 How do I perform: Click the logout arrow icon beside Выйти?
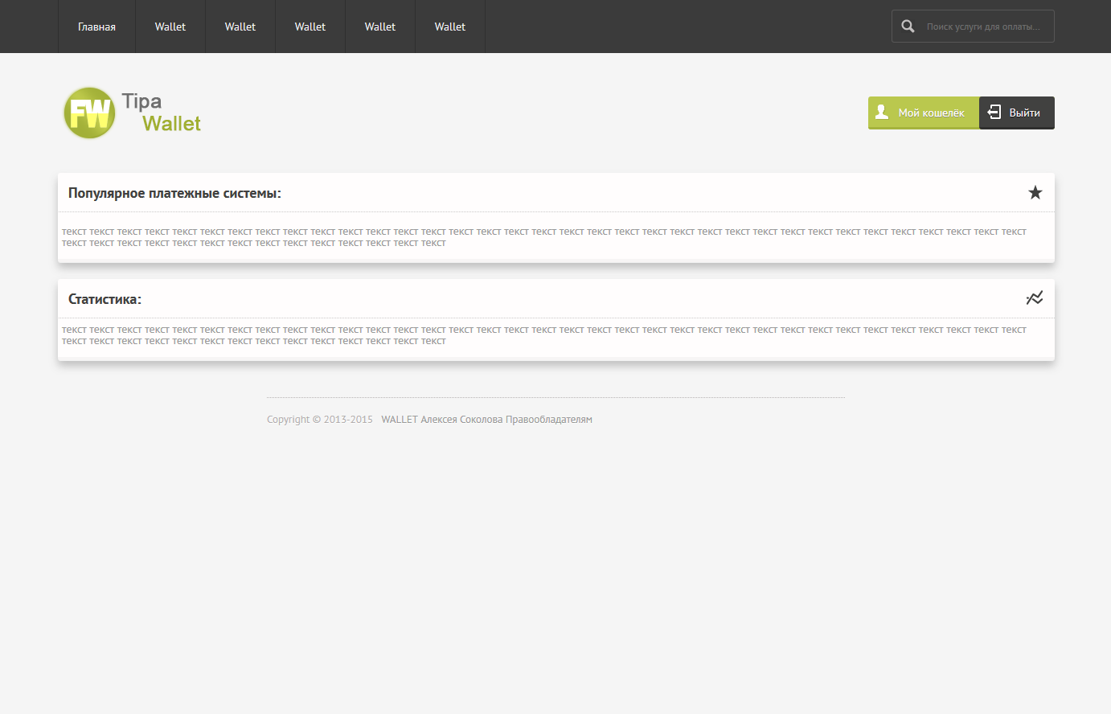994,112
